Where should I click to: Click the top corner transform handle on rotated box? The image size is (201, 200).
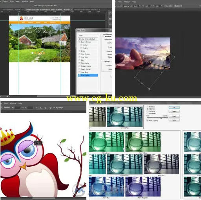pyautogui.click(x=160, y=45)
